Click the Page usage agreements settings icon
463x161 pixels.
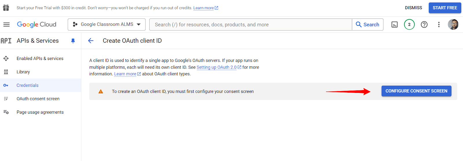(6, 112)
